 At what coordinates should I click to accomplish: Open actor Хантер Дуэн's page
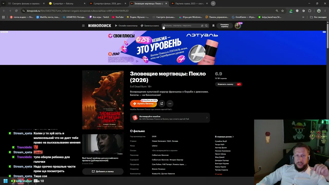click(221, 148)
